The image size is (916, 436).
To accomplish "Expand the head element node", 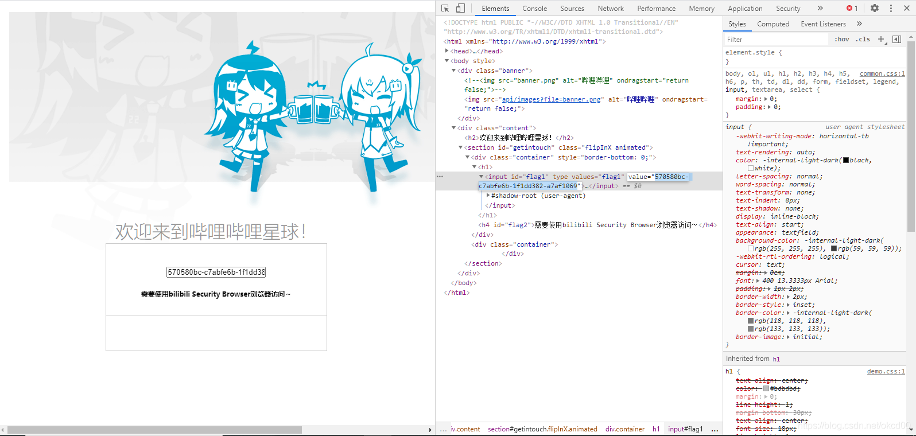I will coord(447,51).
